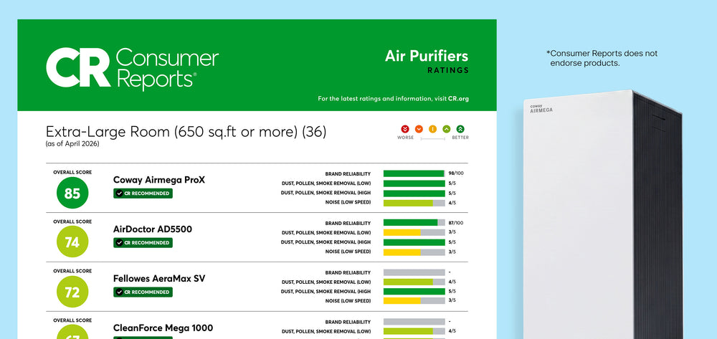717x339 pixels.
Task: Click 'OVERALL SCORE' label above the 74 circle
Action: click(72, 221)
